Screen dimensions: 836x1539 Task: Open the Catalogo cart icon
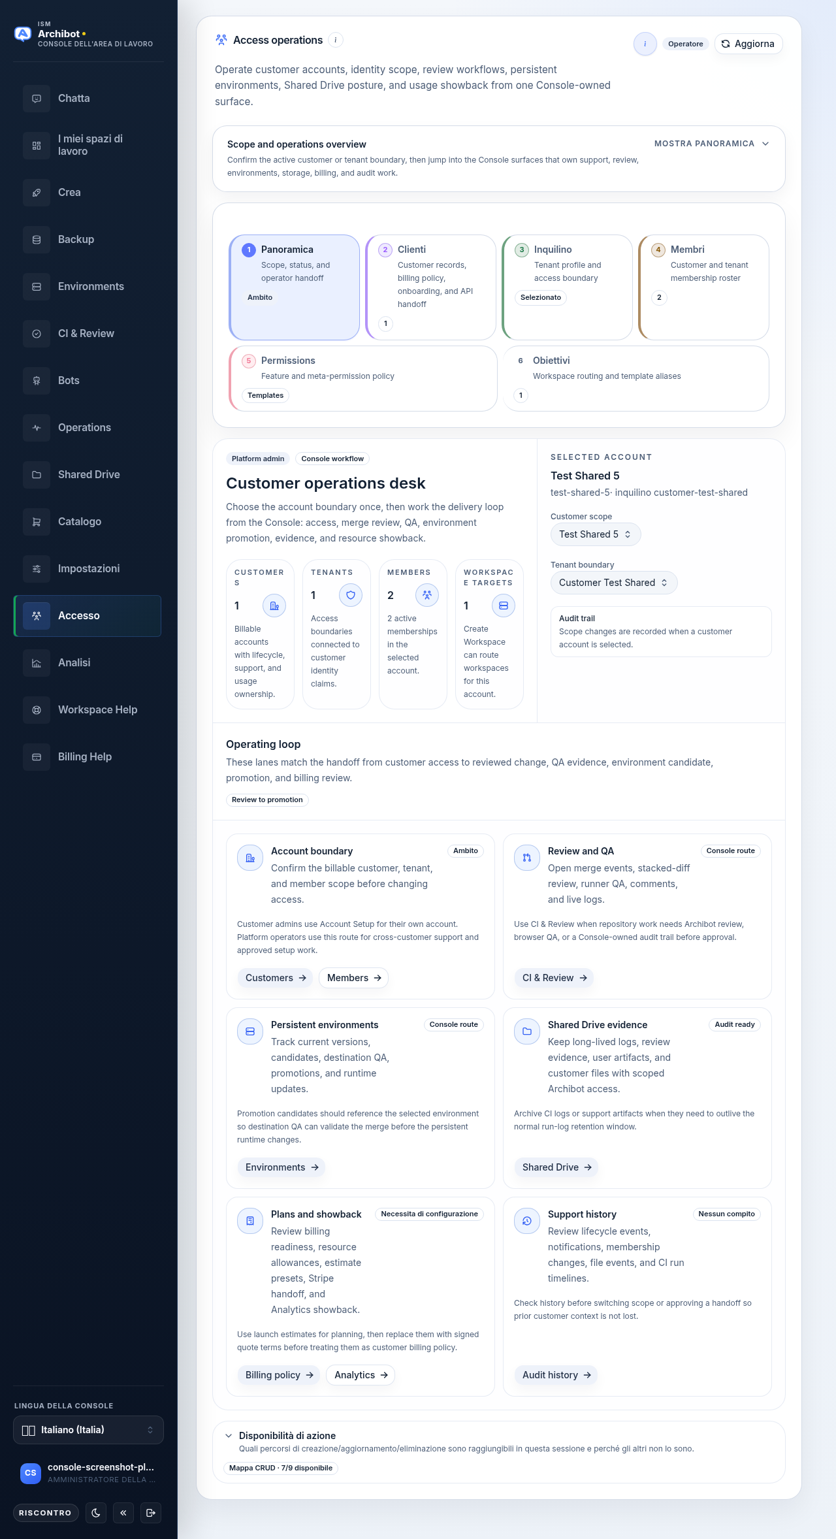coord(37,522)
